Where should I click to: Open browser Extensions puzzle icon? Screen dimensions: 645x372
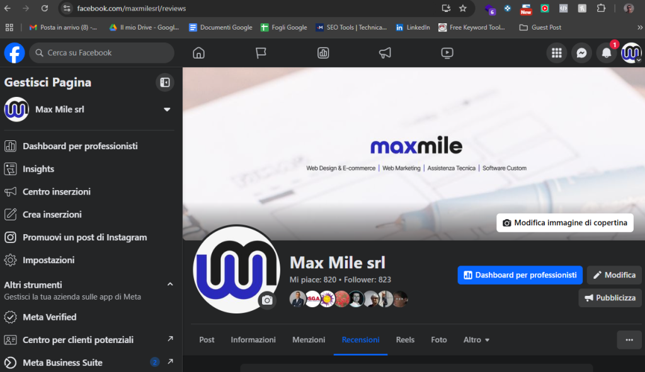click(x=601, y=8)
